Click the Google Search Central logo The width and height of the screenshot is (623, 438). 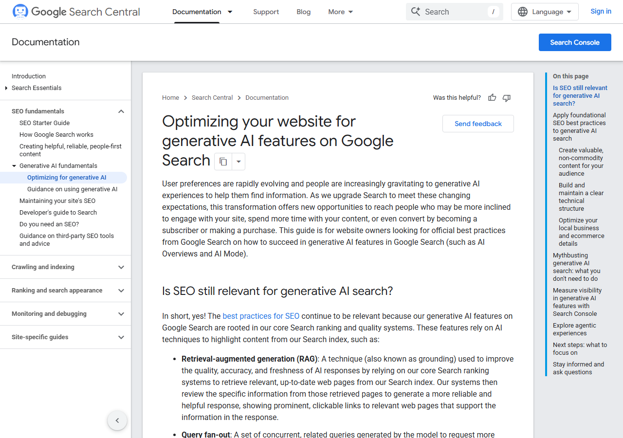tap(76, 12)
